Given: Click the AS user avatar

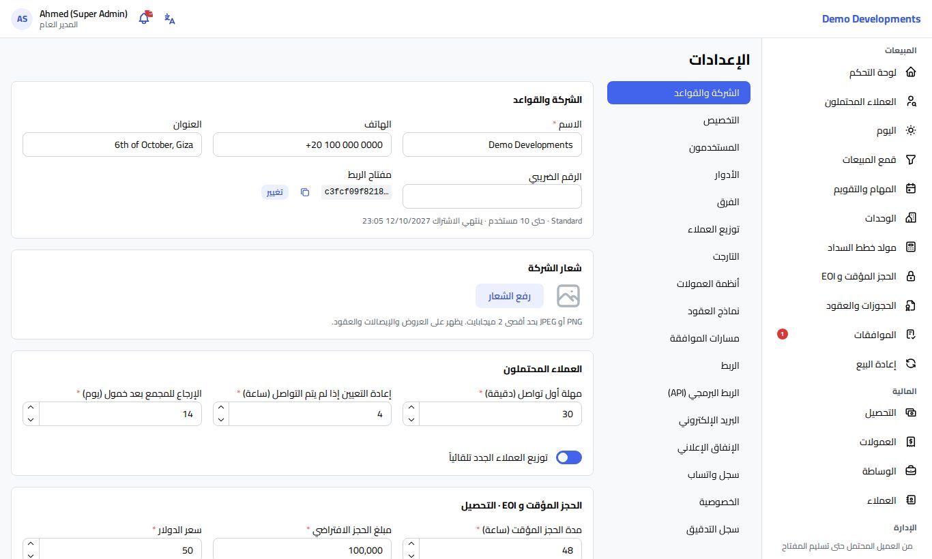Looking at the screenshot, I should pos(23,19).
